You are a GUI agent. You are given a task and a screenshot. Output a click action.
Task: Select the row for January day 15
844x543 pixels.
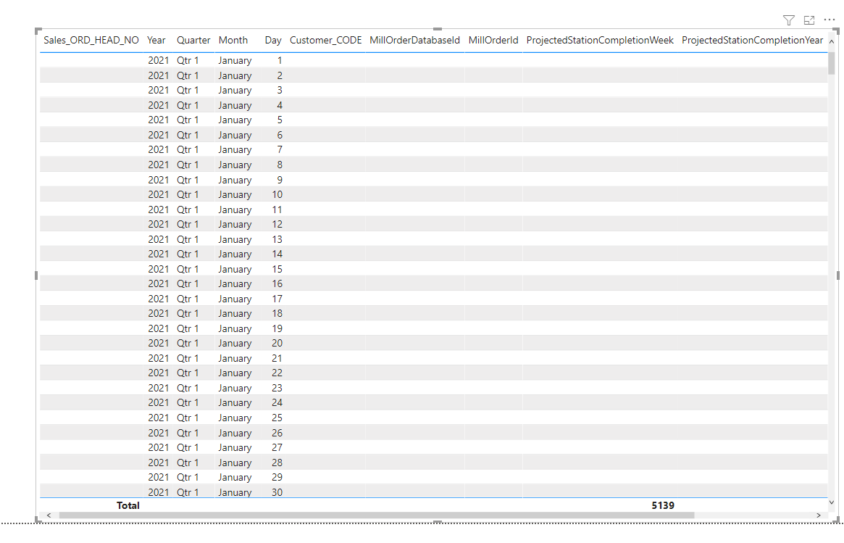pos(434,269)
